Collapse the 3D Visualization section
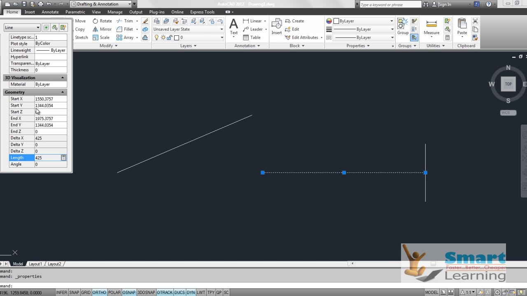Screen dimensions: 527x296 coord(63,78)
